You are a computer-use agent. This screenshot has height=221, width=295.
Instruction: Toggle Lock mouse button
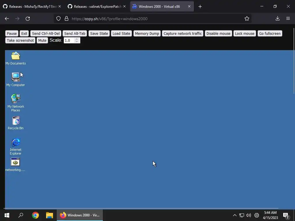click(245, 33)
